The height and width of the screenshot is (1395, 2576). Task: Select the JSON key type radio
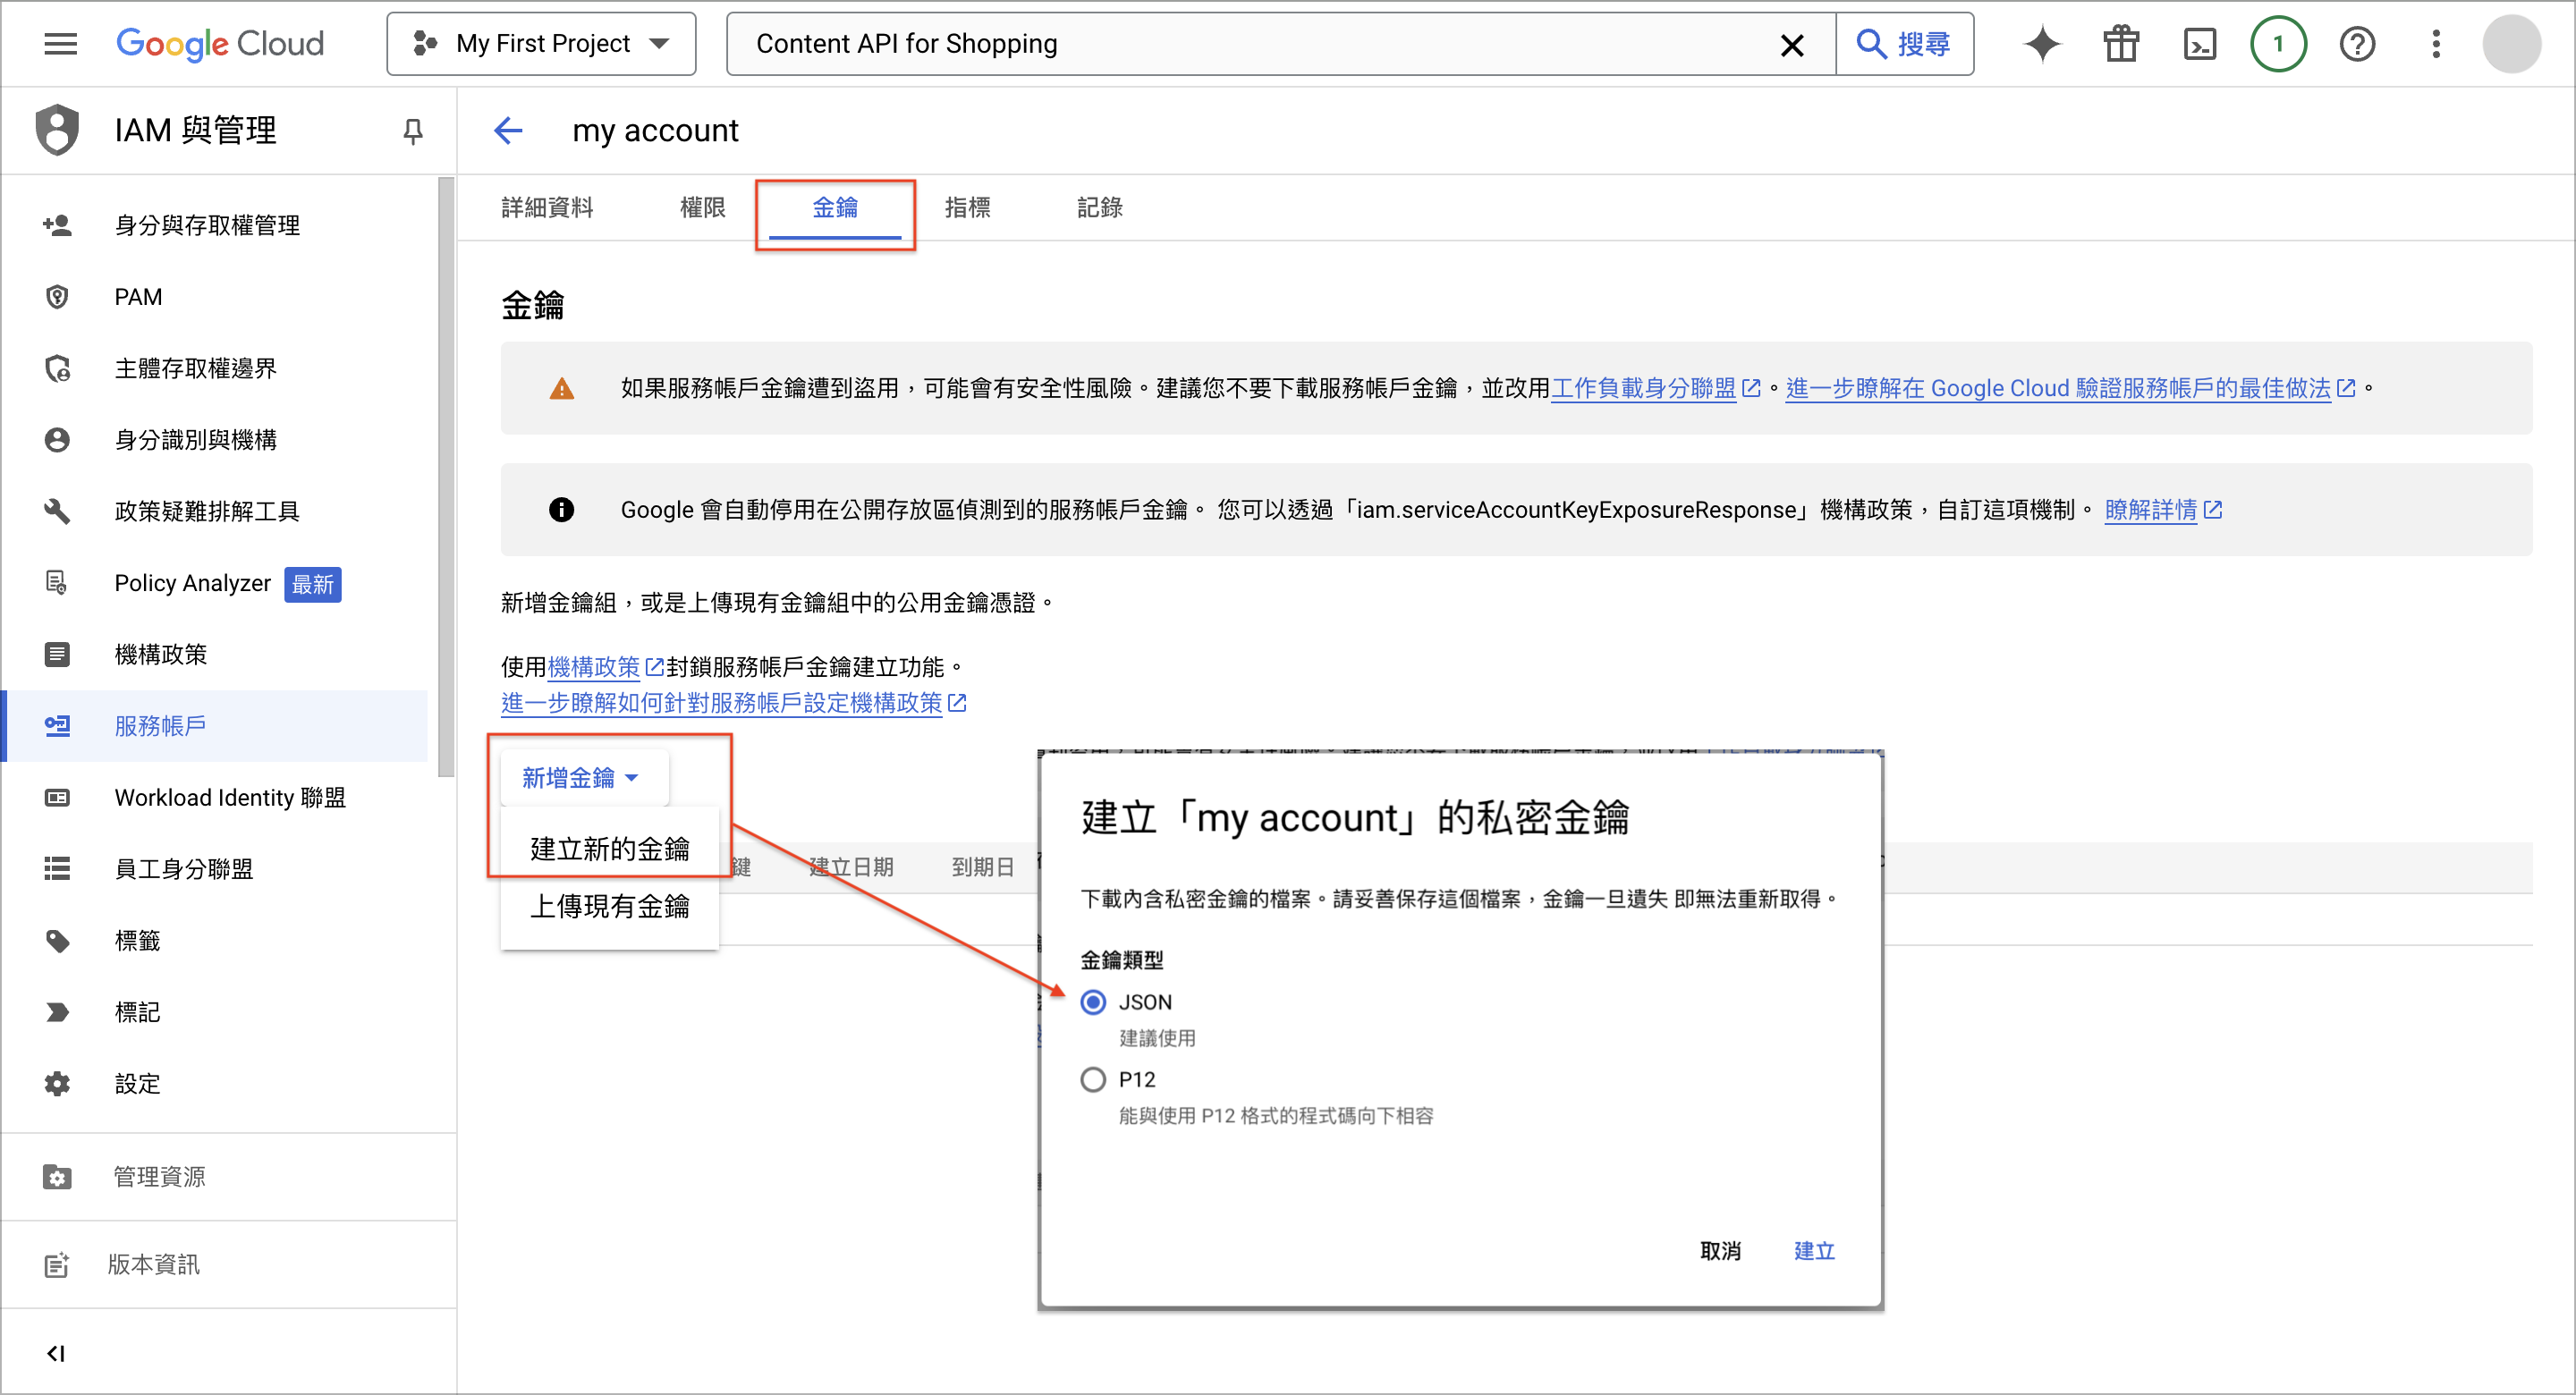1093,1002
